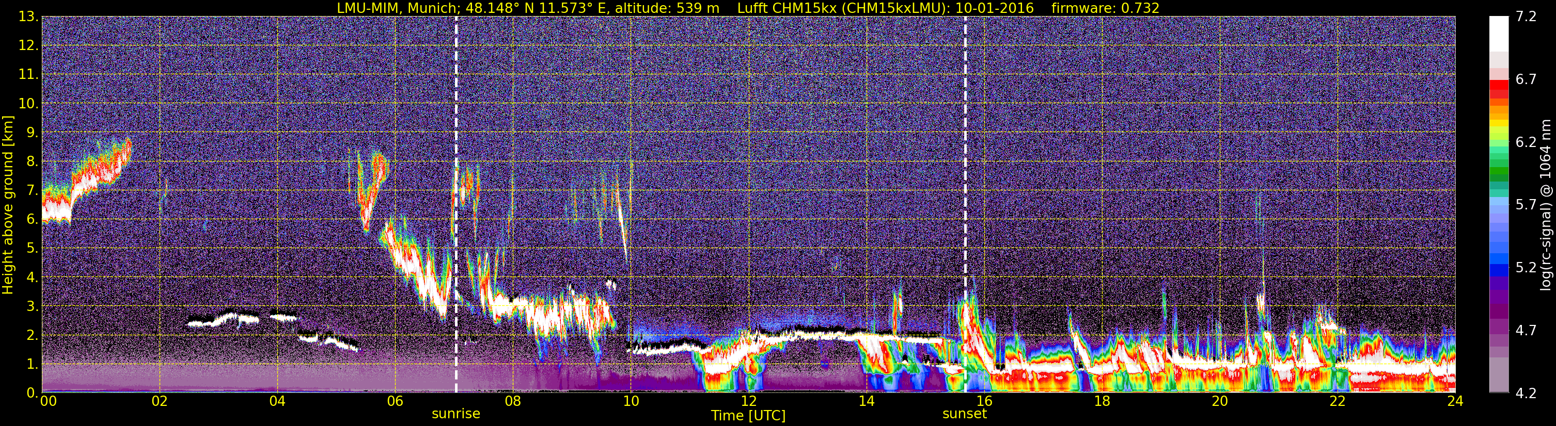Image resolution: width=1556 pixels, height=426 pixels.
Task: Click the x-axis tick label '16'
Action: click(x=984, y=401)
